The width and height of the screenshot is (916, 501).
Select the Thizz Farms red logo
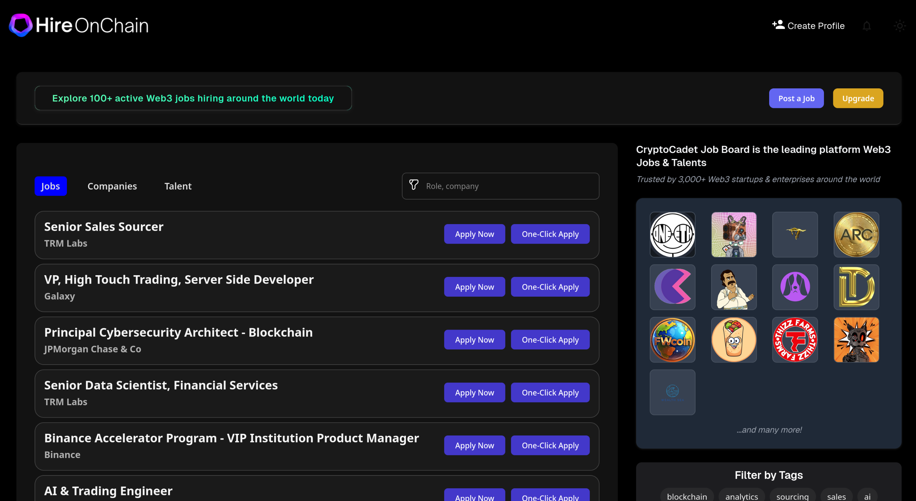tap(795, 340)
